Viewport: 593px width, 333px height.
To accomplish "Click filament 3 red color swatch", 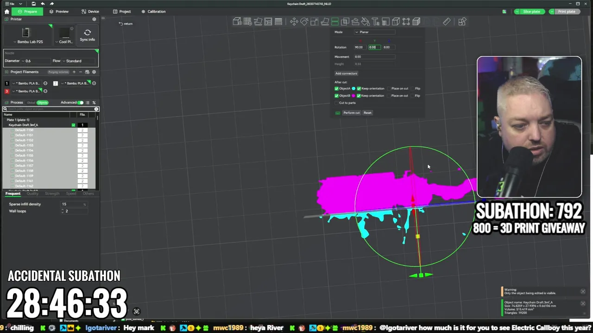I will (6, 91).
